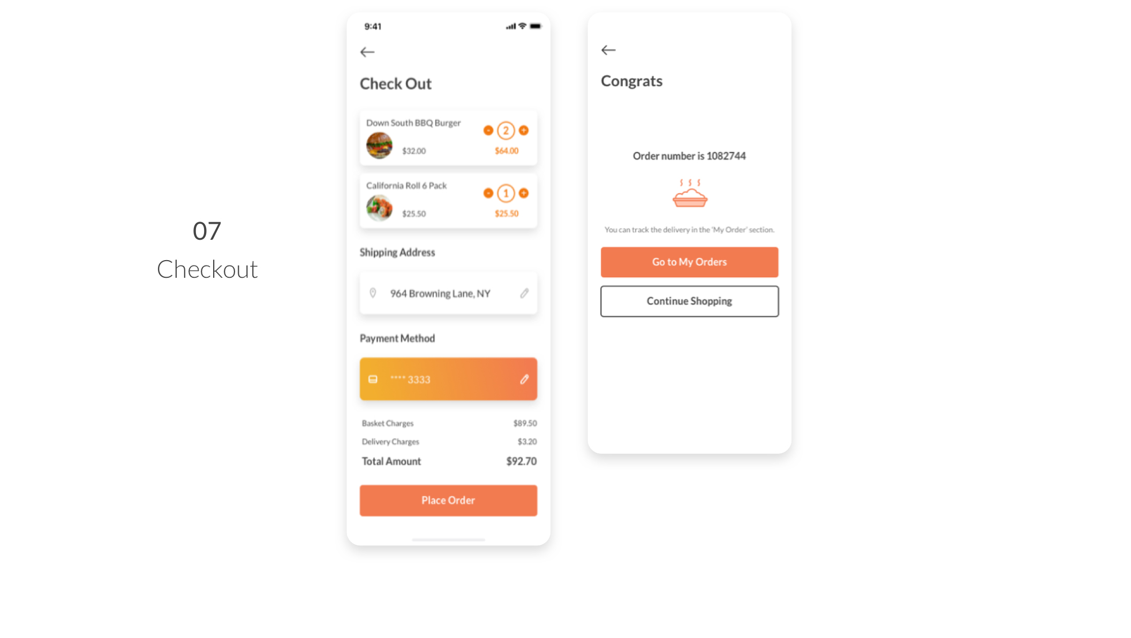The image size is (1131, 638).
Task: Click the edit icon next to shipping address
Action: click(x=524, y=293)
